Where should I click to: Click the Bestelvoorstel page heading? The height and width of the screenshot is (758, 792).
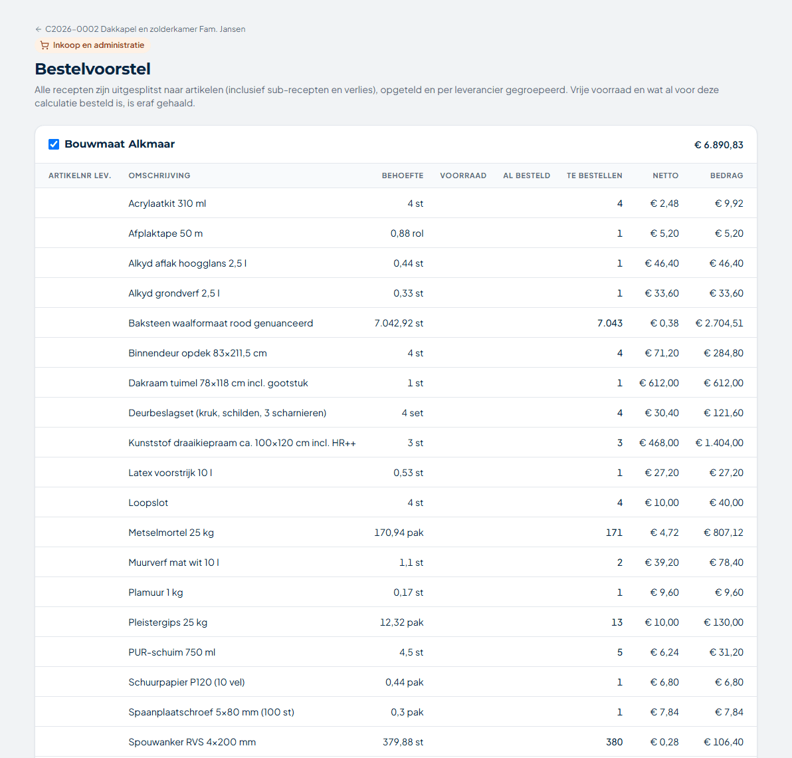(93, 68)
